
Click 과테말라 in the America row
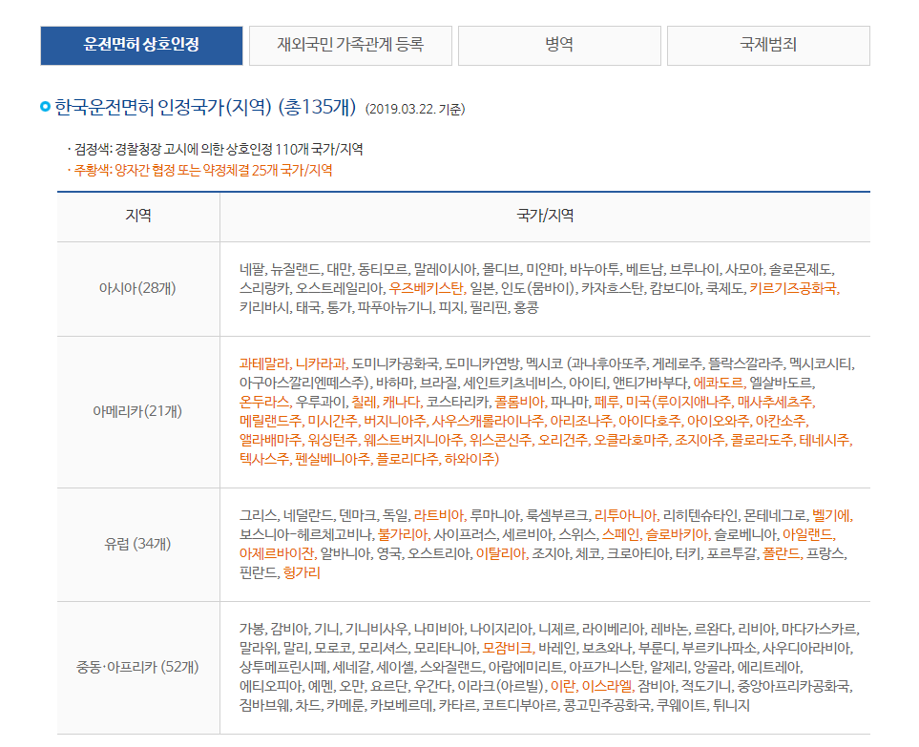[x=264, y=363]
